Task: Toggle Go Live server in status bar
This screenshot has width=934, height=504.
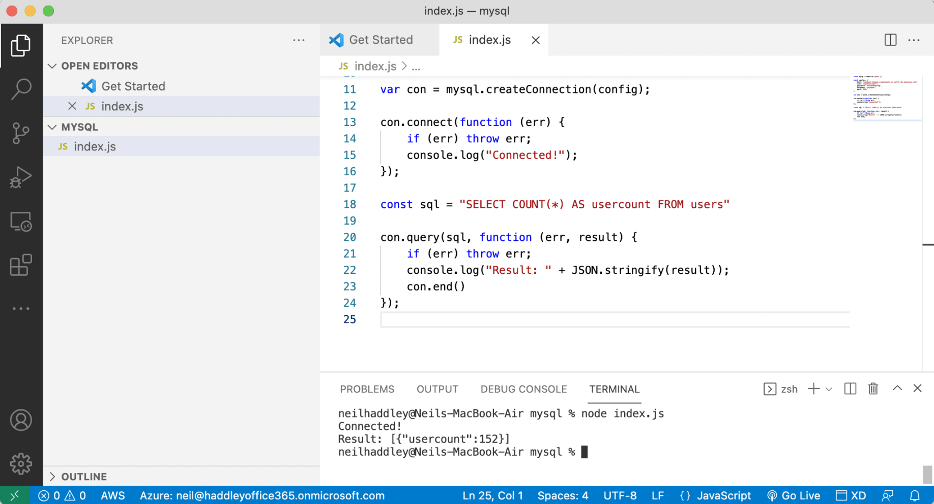Action: point(794,495)
